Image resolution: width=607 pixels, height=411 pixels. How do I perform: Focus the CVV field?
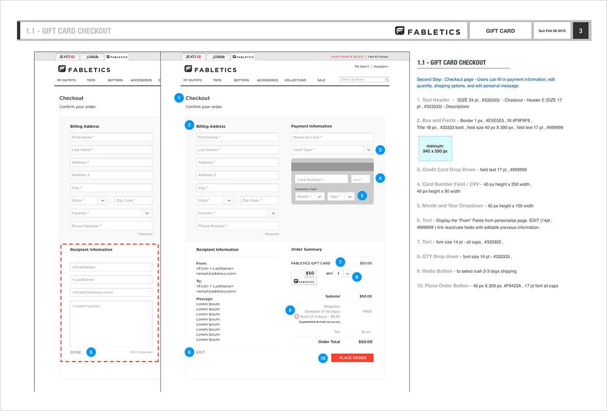click(x=361, y=179)
